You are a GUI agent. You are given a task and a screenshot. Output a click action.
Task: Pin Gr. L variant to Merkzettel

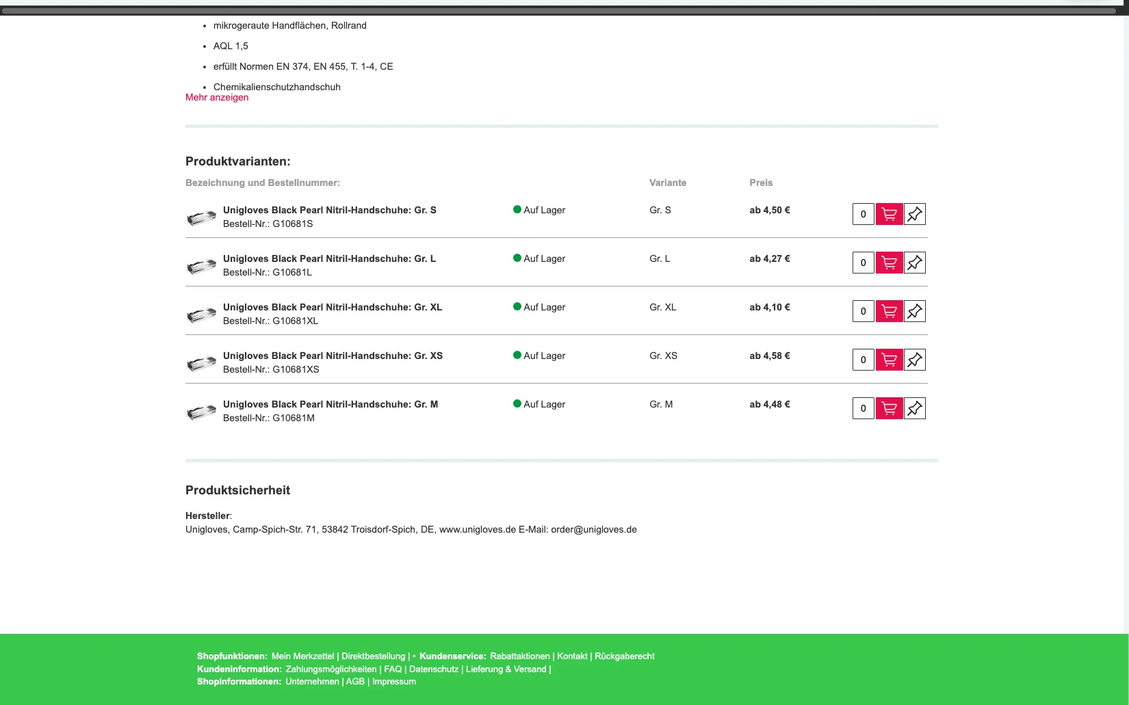tap(915, 263)
